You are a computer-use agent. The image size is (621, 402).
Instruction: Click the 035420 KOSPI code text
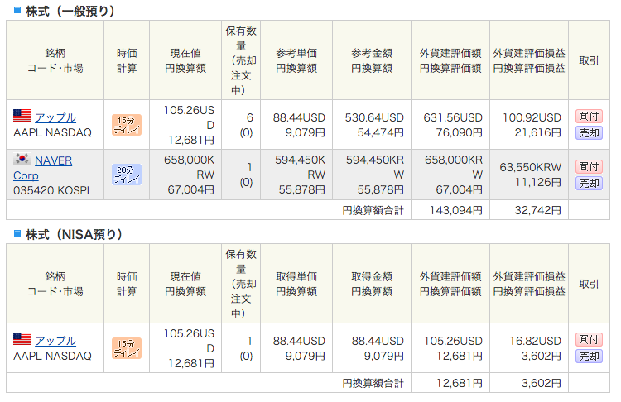point(51,190)
